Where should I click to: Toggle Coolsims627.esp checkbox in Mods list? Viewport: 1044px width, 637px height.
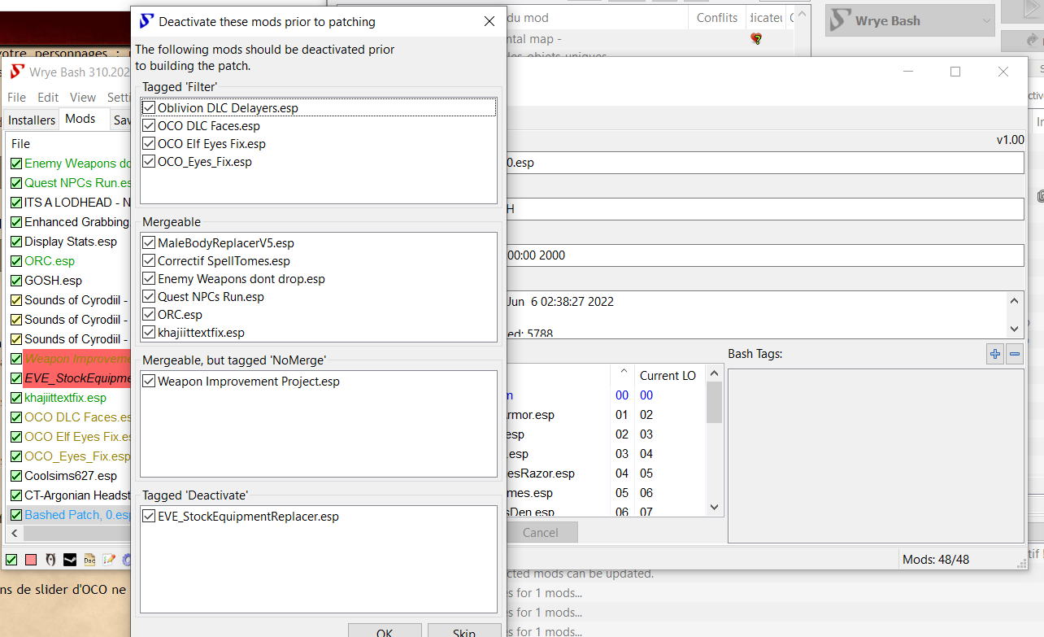[16, 476]
